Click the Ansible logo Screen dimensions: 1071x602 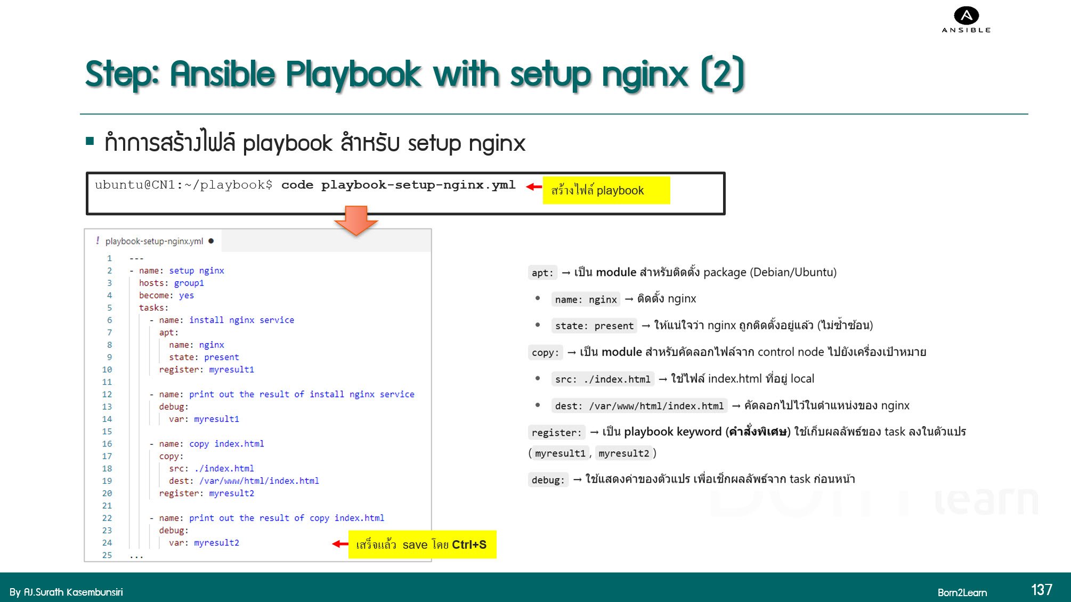click(x=966, y=20)
